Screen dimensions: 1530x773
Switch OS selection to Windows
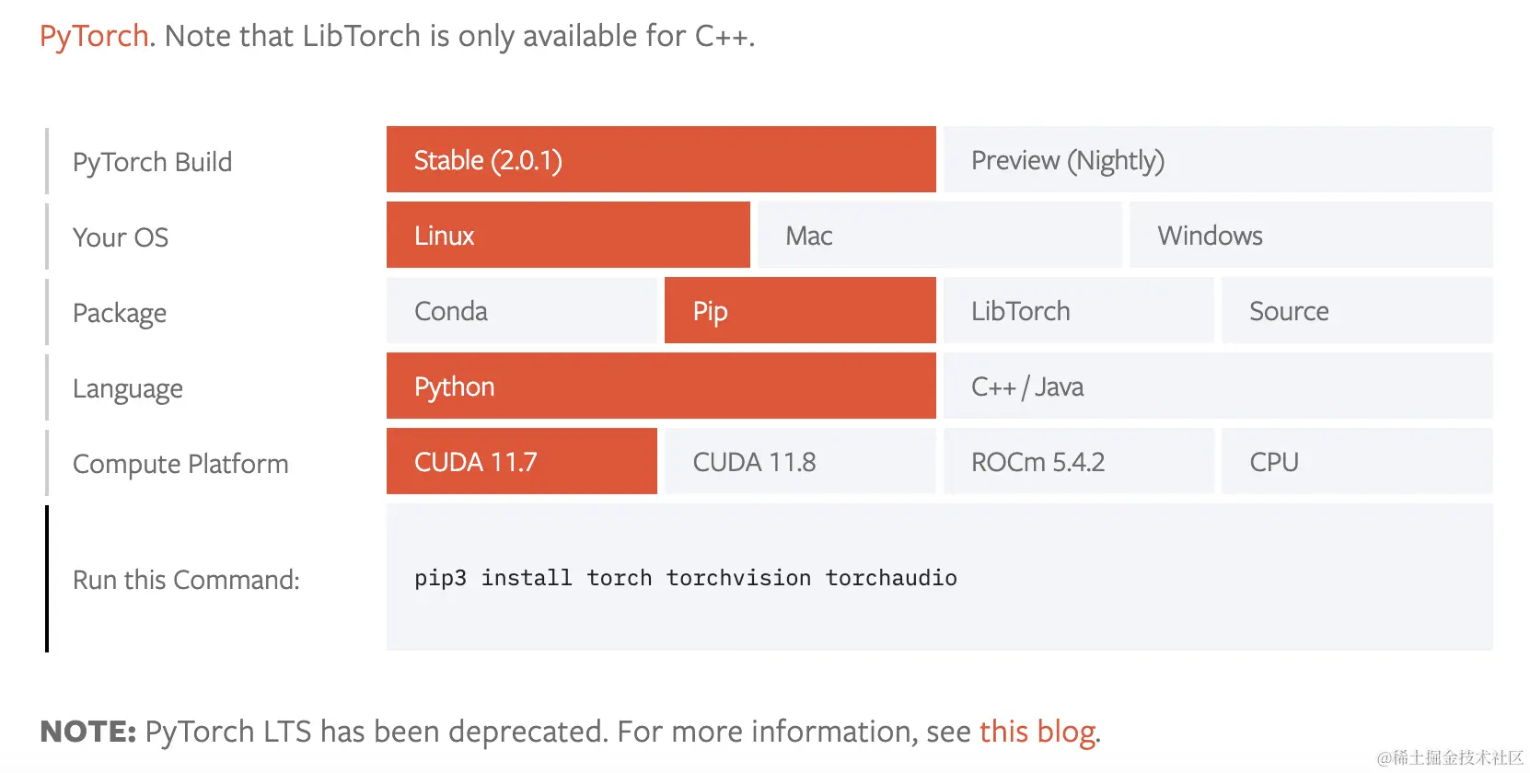click(x=1311, y=235)
